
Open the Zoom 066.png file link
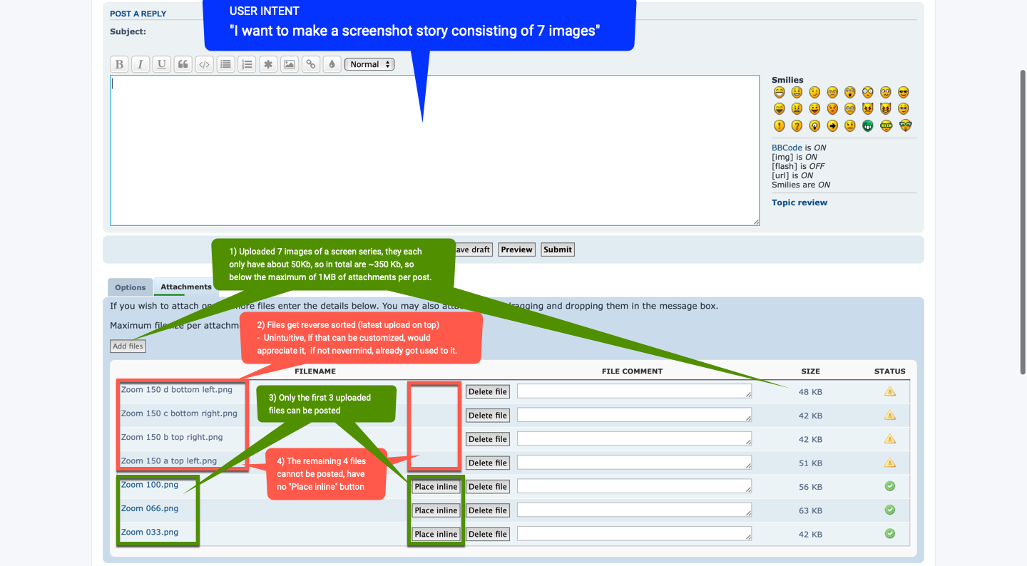[x=150, y=508]
